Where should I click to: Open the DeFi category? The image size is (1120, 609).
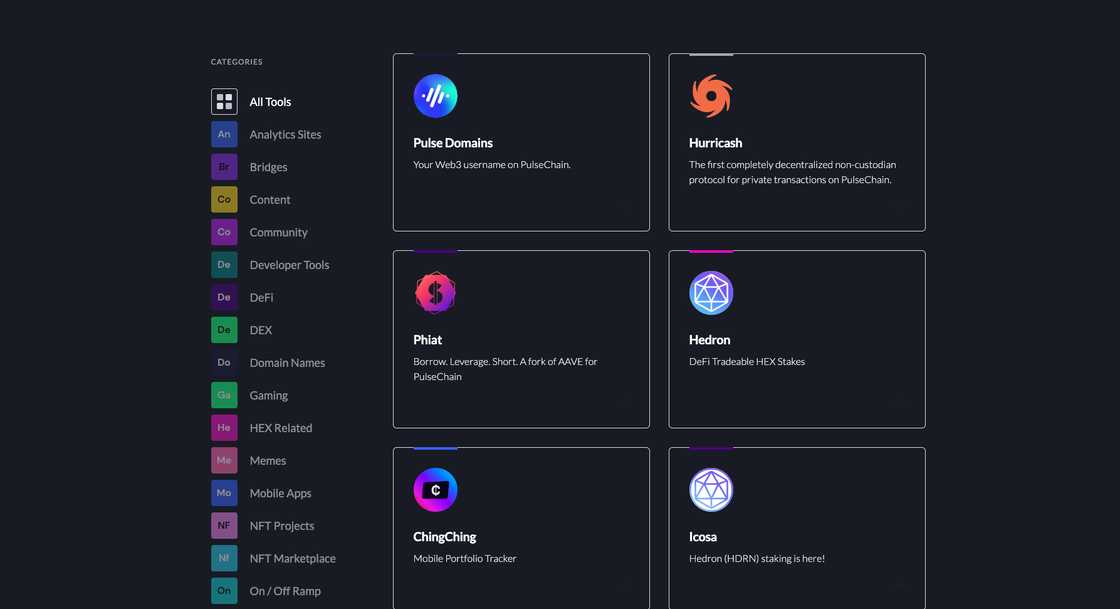point(261,297)
